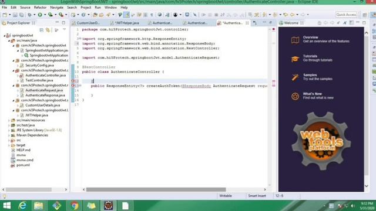Toggle Mark Occurrences highlighter icon
376x211 pixels.
tap(126, 15)
